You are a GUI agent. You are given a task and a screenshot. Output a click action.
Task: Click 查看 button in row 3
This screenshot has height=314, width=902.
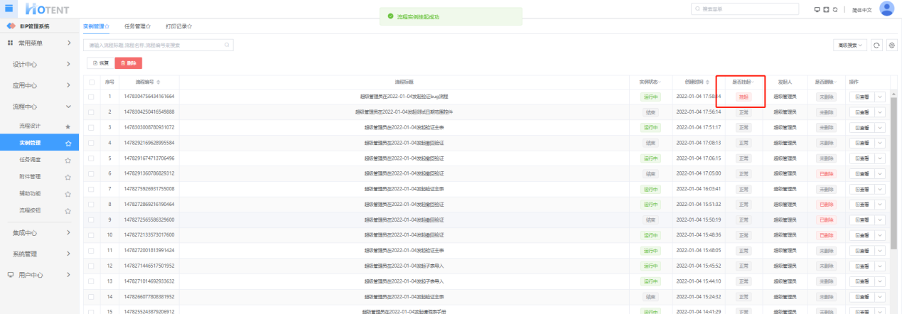tap(862, 127)
